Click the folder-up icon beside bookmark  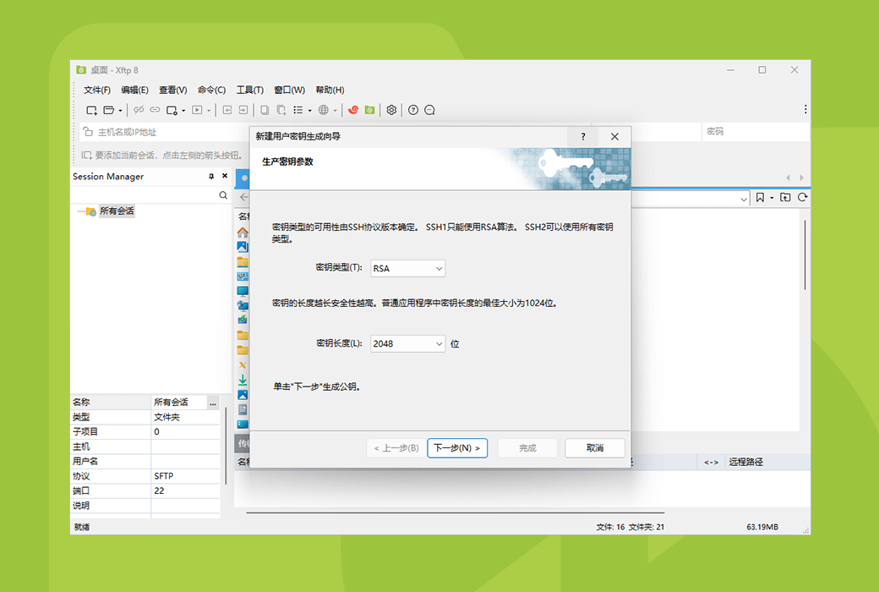click(785, 198)
